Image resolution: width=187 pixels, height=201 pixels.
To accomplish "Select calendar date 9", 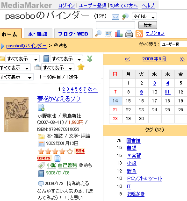I will tap(141, 92).
